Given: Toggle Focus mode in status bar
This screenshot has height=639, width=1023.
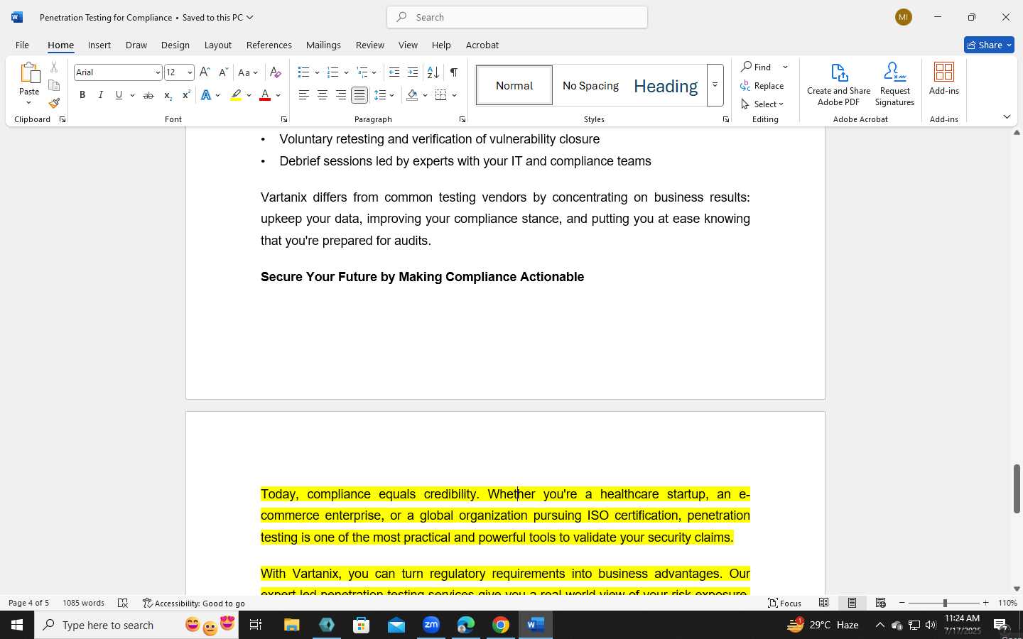Looking at the screenshot, I should (x=785, y=603).
